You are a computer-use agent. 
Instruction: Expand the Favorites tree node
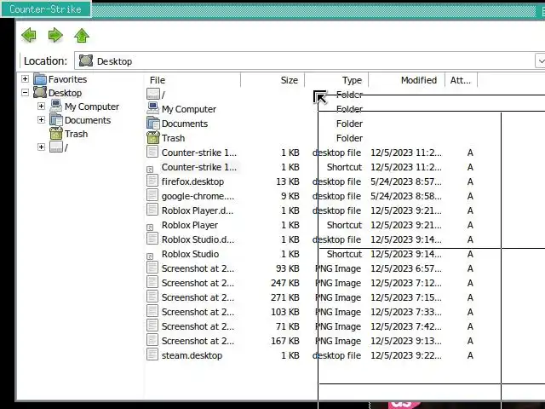click(x=25, y=79)
